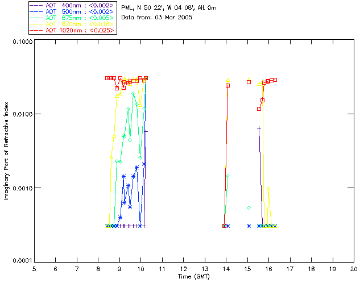
Task: Click the AOT 400nm legend entry
Action: [72, 5]
